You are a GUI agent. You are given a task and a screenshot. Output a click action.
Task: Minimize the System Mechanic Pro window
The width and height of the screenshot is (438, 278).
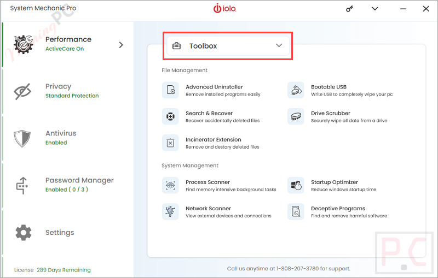tap(403, 9)
